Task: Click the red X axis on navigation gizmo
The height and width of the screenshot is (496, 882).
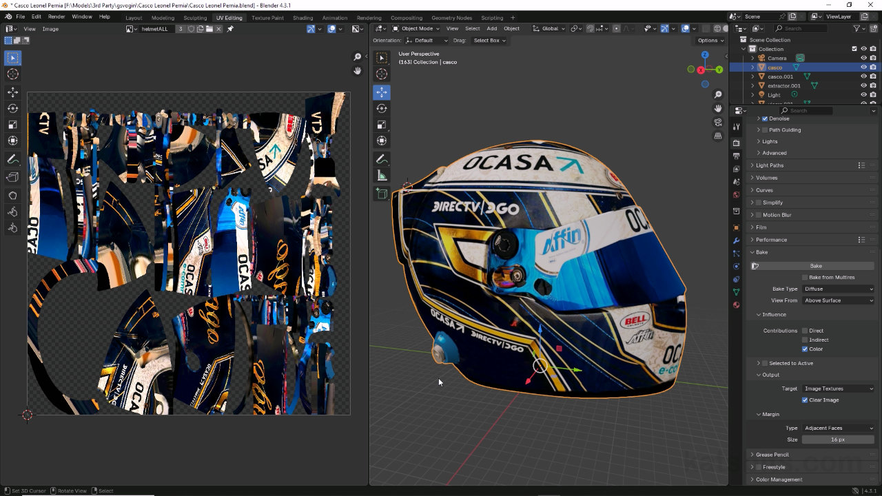Action: [701, 70]
